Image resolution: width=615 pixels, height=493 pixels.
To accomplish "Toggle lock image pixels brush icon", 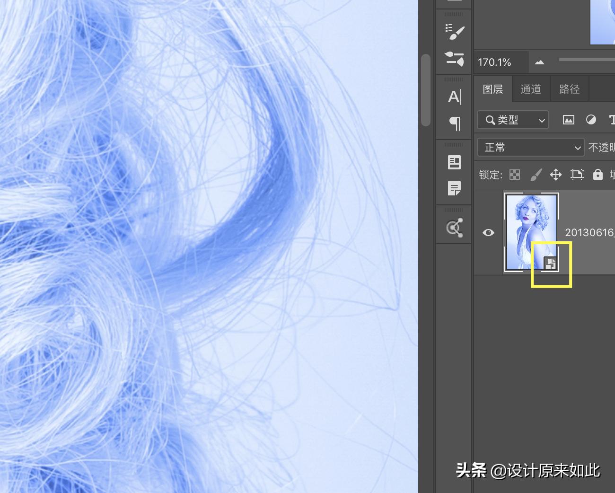I will point(536,175).
